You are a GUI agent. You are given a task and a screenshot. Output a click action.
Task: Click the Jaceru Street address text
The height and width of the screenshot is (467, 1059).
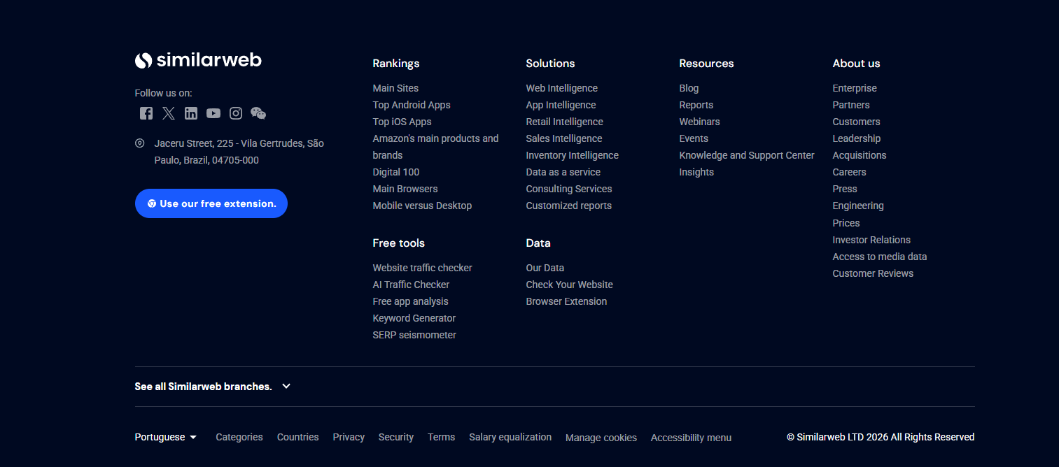coord(239,152)
